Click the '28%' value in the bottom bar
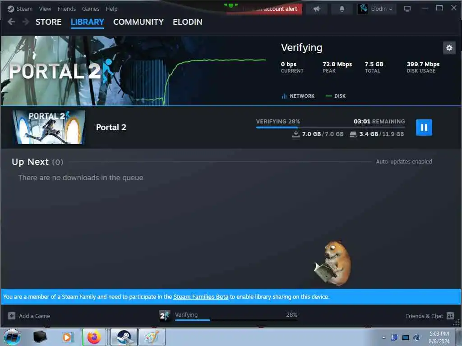Screen dimensions: 462x346 (291, 314)
